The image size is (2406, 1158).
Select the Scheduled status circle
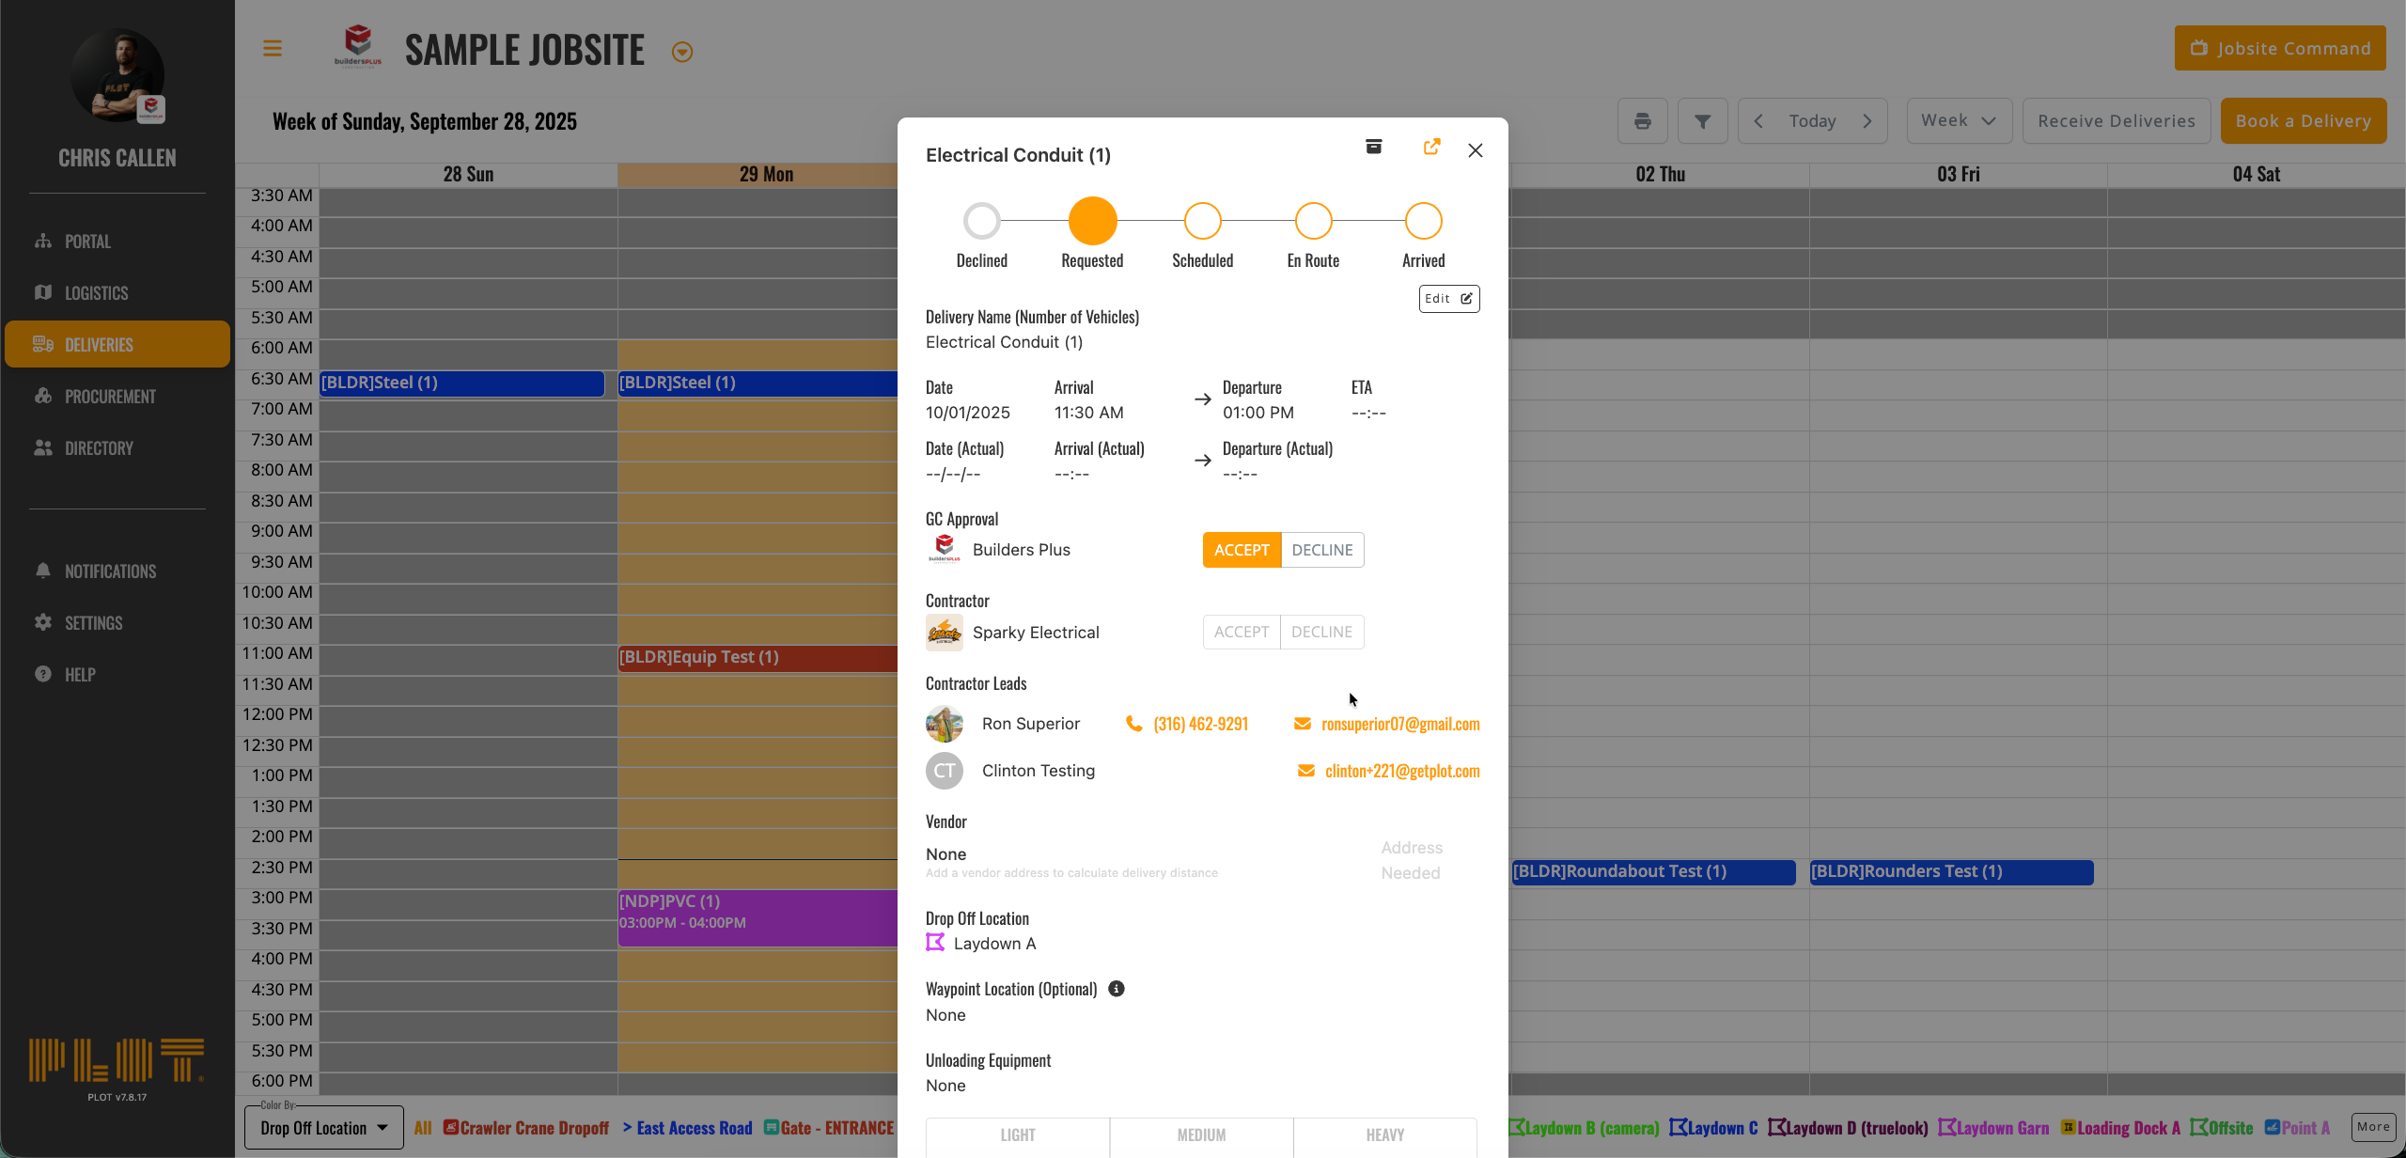tap(1202, 222)
